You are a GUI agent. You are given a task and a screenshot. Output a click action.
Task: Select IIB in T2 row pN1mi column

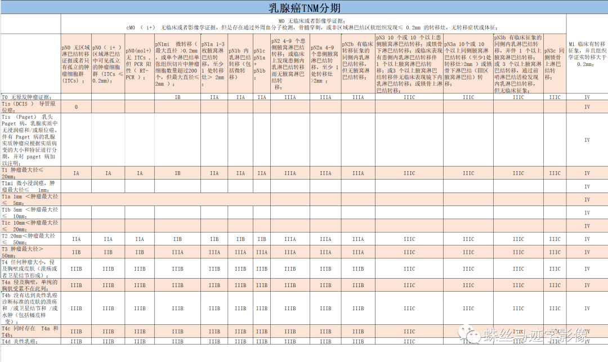click(x=177, y=239)
